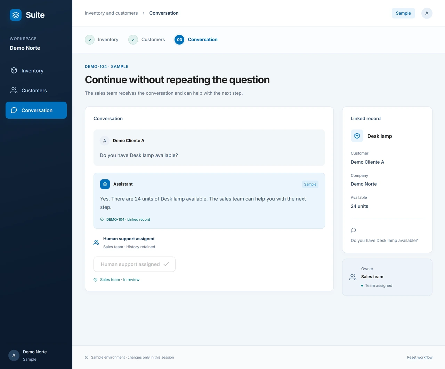Click 'Continue without repeating the question' heading

[177, 80]
